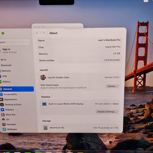
Task: Click the Built-in display laptop icon
Action: click(x=45, y=104)
